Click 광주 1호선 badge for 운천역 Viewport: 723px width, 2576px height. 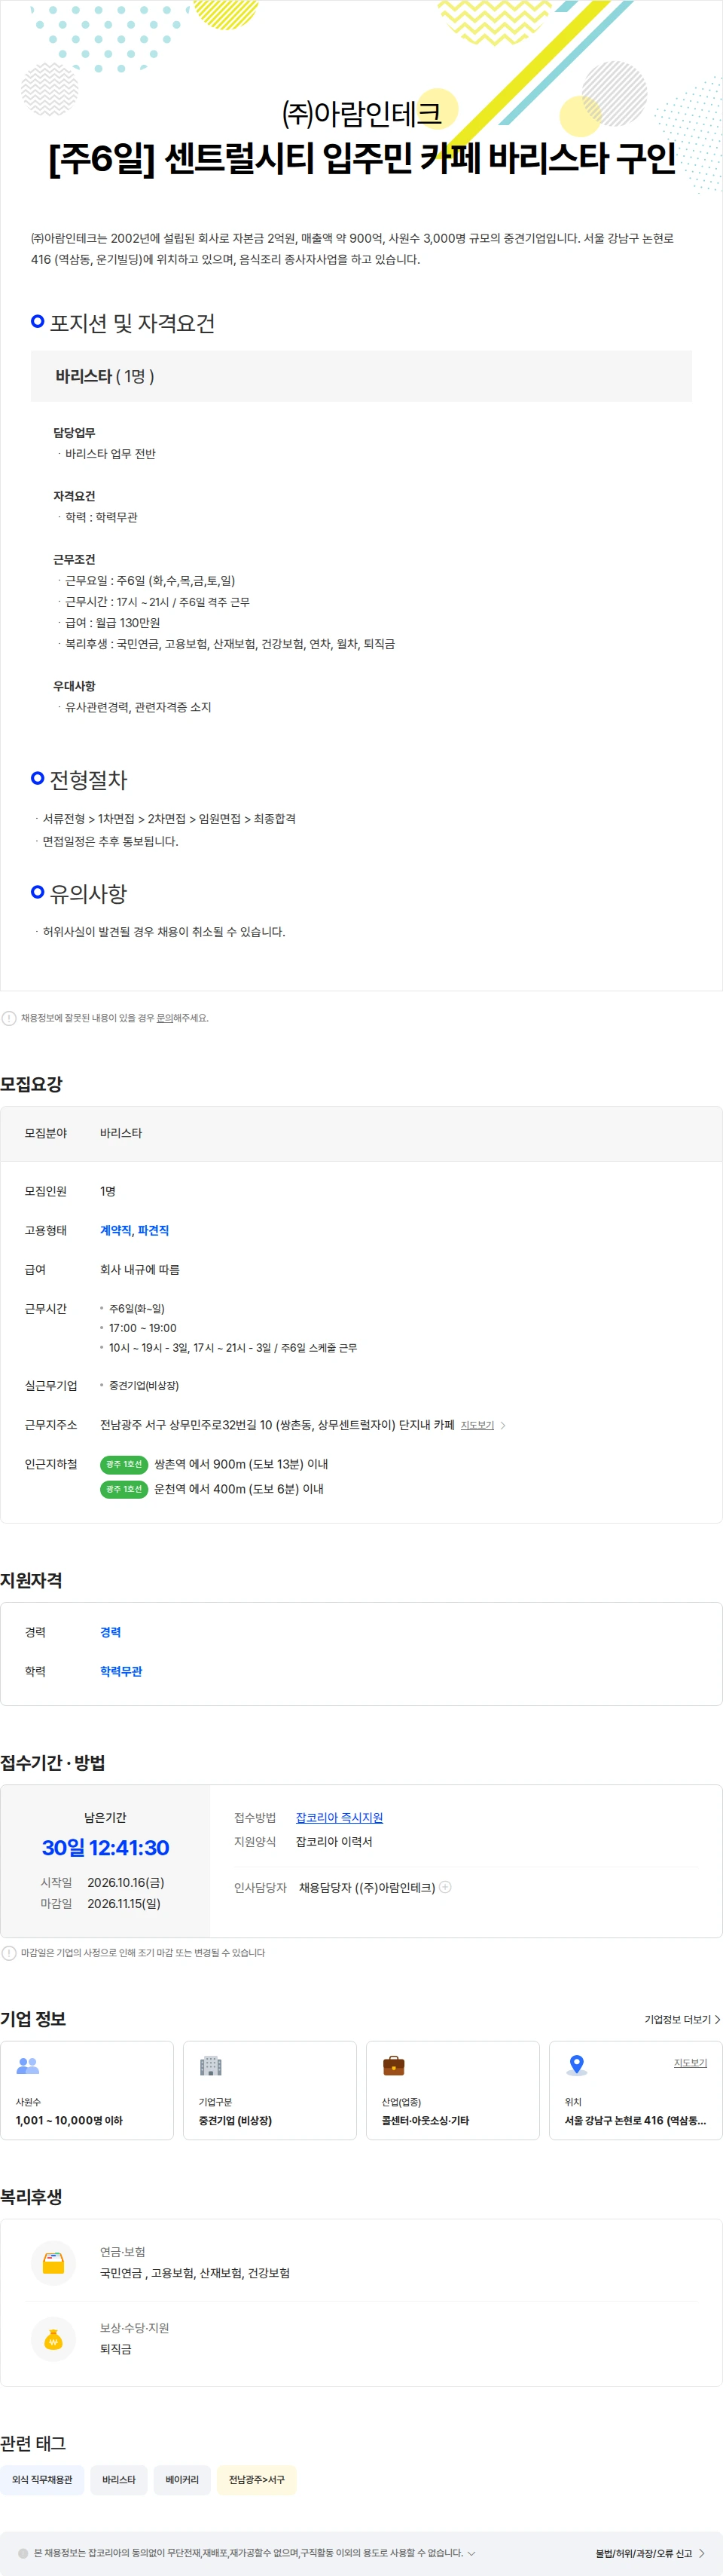coord(124,1489)
